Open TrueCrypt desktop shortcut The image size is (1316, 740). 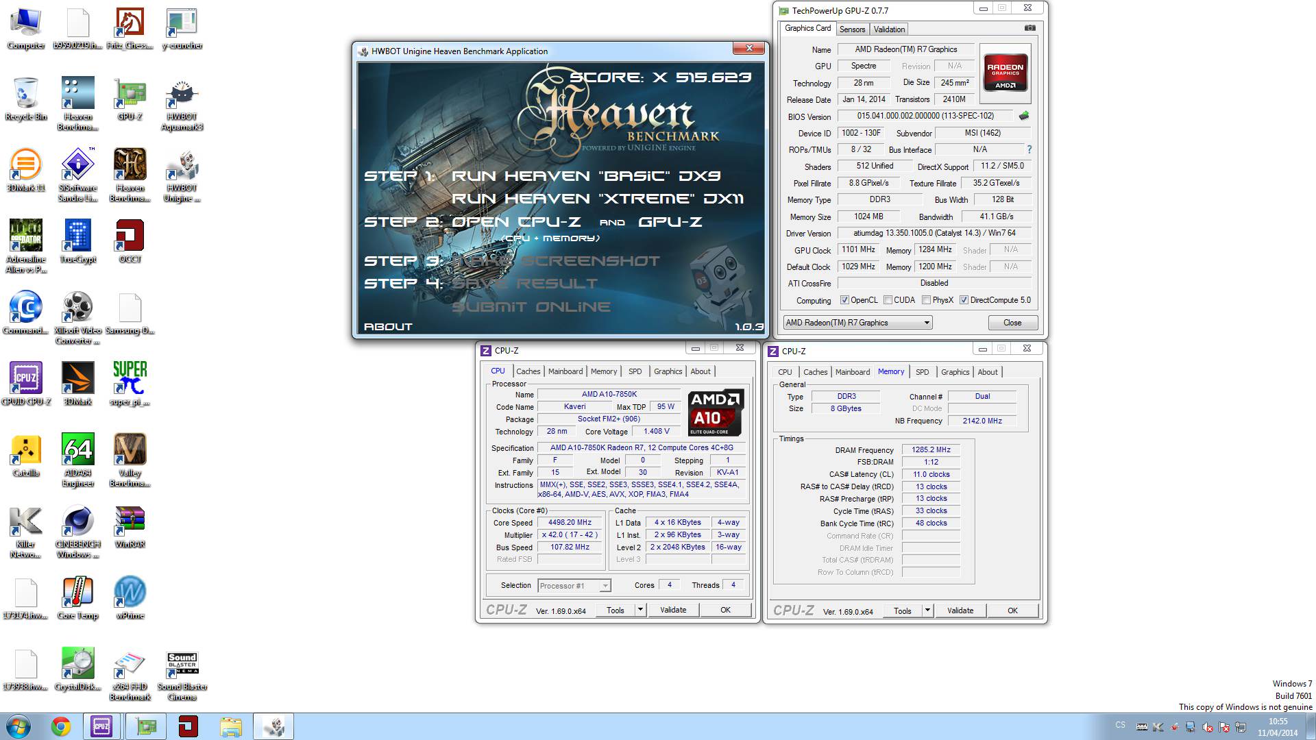coord(78,242)
